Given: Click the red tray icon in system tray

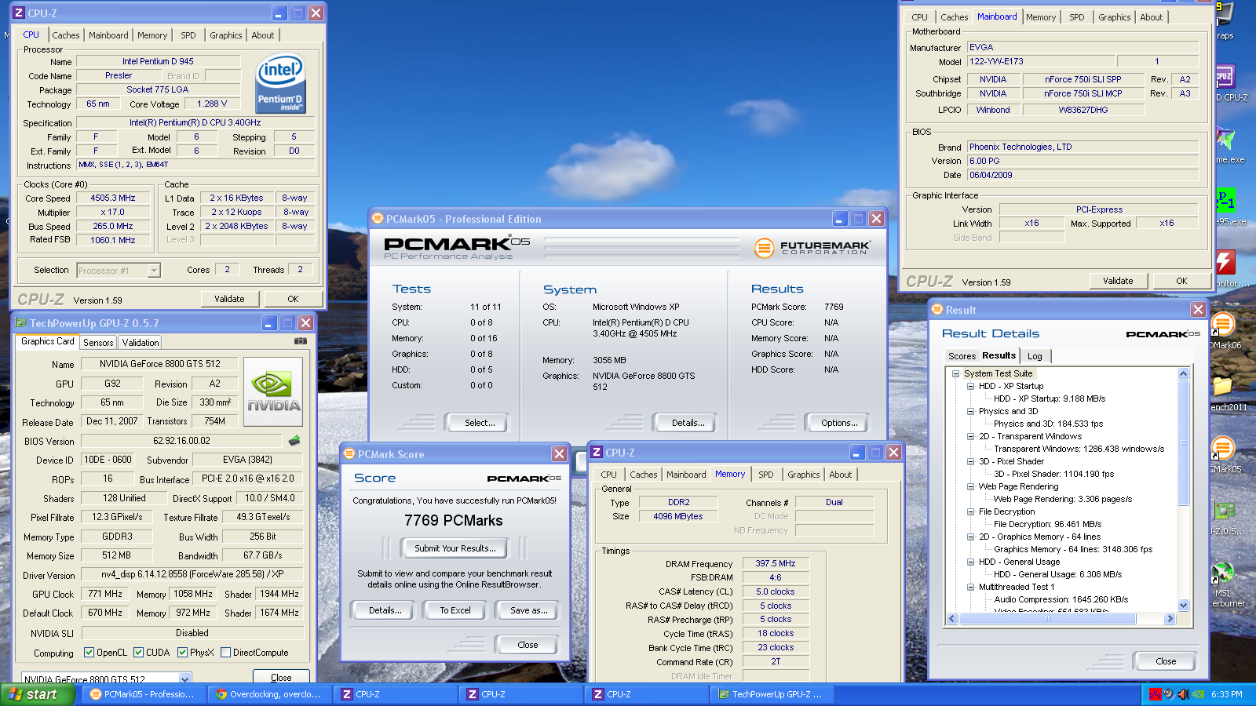Looking at the screenshot, I should point(1155,694).
